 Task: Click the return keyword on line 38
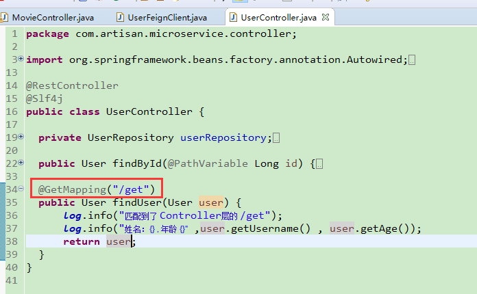click(x=82, y=241)
